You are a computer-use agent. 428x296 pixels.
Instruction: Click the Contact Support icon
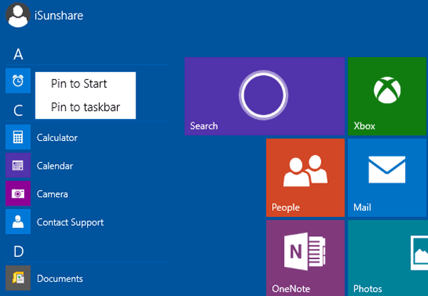18,222
